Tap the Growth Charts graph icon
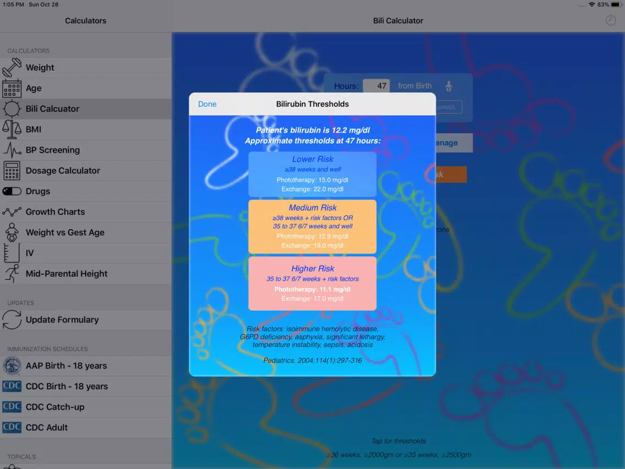 [x=12, y=212]
